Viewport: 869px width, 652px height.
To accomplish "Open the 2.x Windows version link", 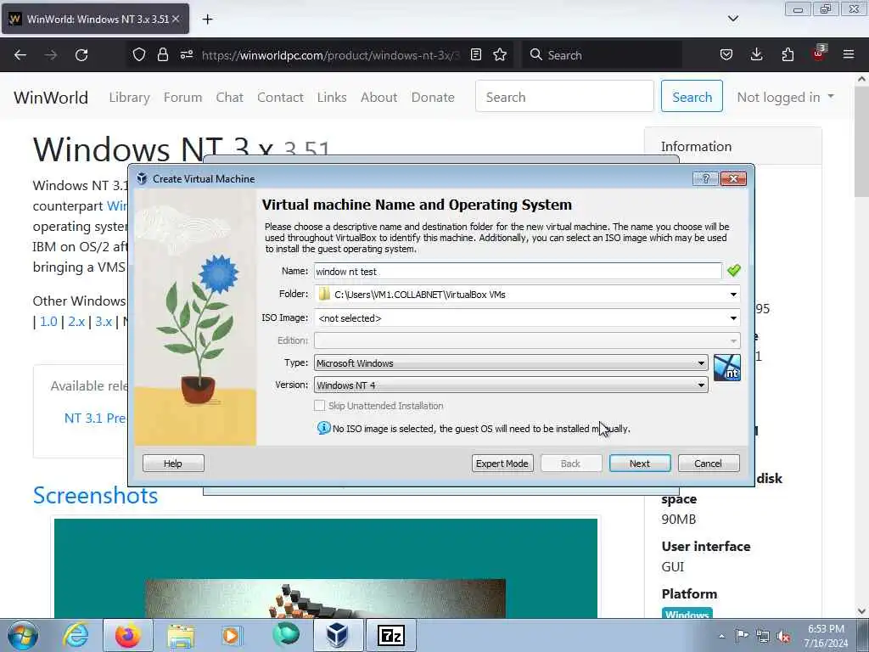I will tap(76, 322).
